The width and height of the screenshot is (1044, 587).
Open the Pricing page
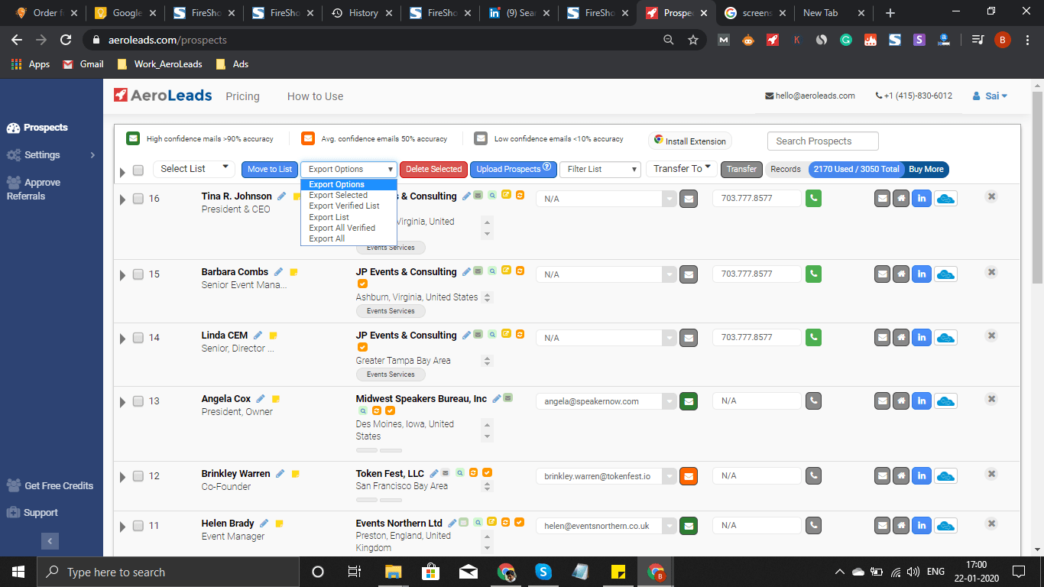click(x=242, y=96)
